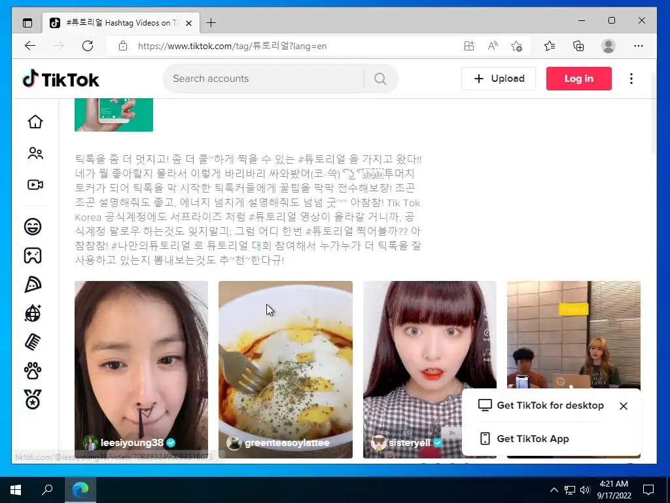Screen dimensions: 670x503
Task: Open the browser profile avatar
Action: [608, 46]
